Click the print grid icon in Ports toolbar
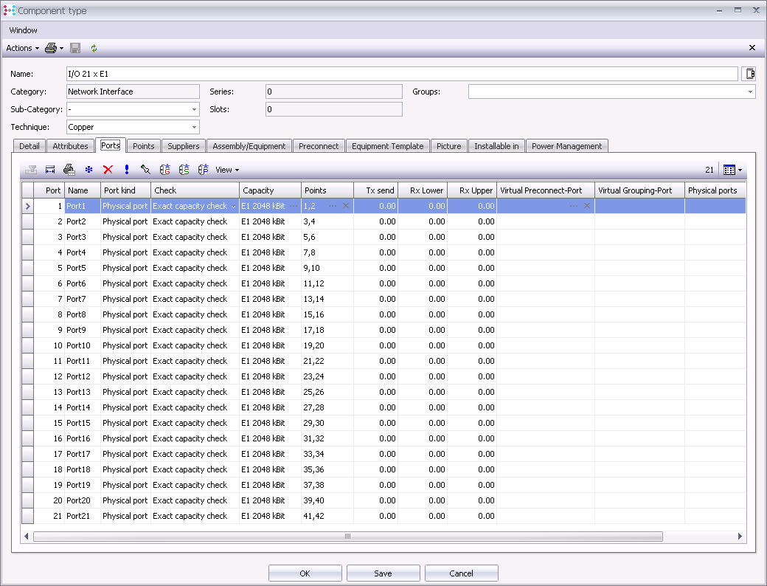The height and width of the screenshot is (586, 767). coord(69,170)
